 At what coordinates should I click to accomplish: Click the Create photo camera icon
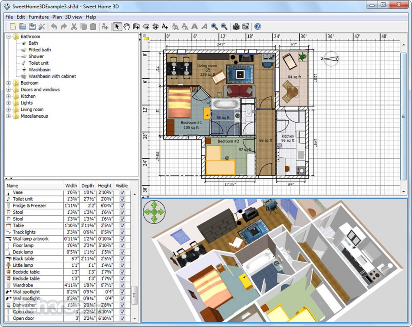click(236, 27)
